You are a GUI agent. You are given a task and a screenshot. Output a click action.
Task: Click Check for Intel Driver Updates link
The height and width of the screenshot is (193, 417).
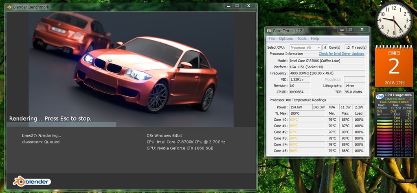(342, 54)
